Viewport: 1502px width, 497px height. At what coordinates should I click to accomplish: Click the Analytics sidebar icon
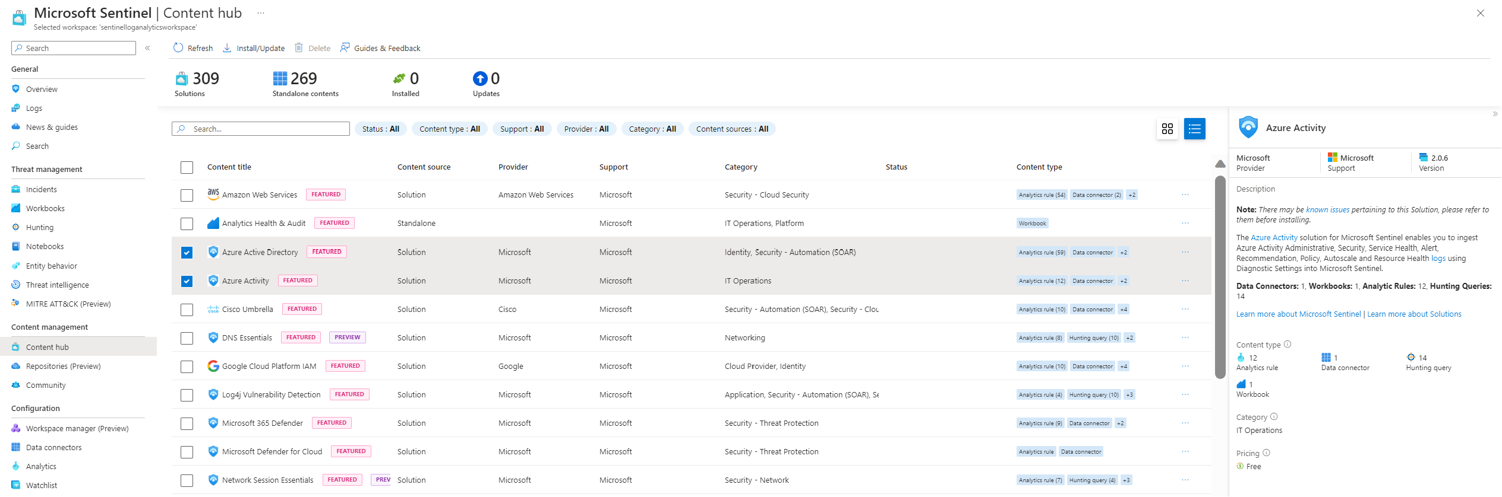pyautogui.click(x=16, y=466)
